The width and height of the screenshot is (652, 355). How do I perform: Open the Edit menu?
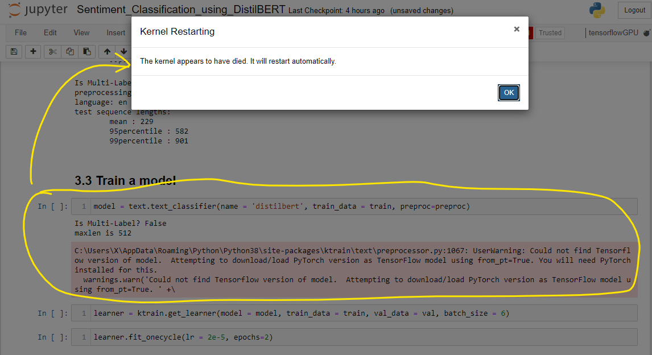click(x=50, y=32)
